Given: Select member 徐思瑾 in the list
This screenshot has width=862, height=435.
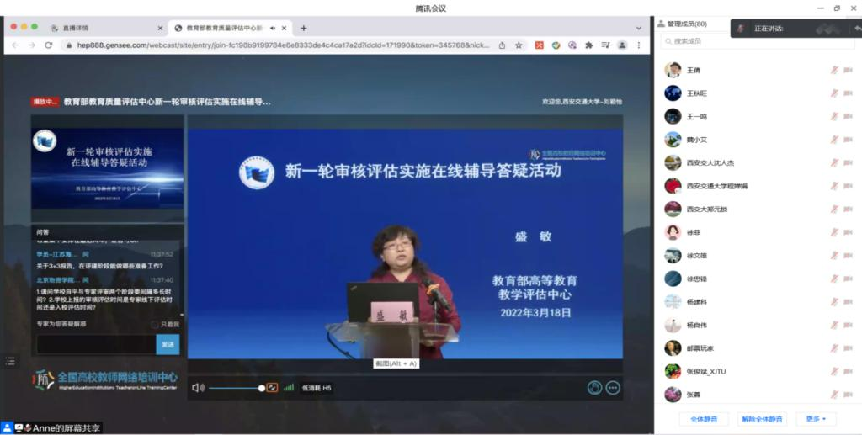Looking at the screenshot, I should click(x=696, y=279).
